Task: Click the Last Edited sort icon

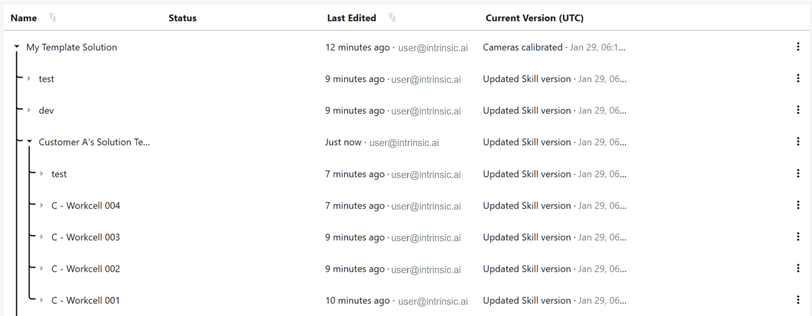Action: (392, 18)
